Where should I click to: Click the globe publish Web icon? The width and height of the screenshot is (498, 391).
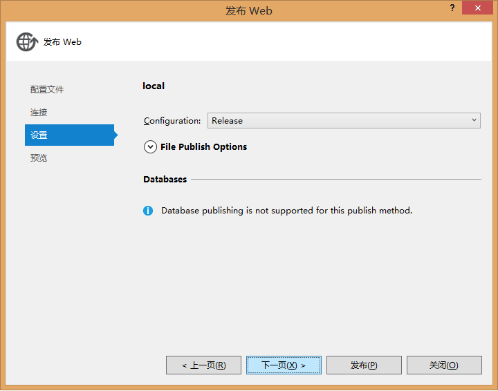(x=27, y=41)
